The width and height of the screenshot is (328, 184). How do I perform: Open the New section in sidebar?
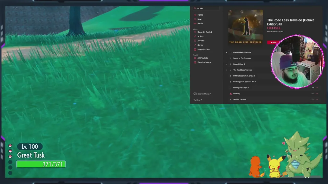click(199, 19)
